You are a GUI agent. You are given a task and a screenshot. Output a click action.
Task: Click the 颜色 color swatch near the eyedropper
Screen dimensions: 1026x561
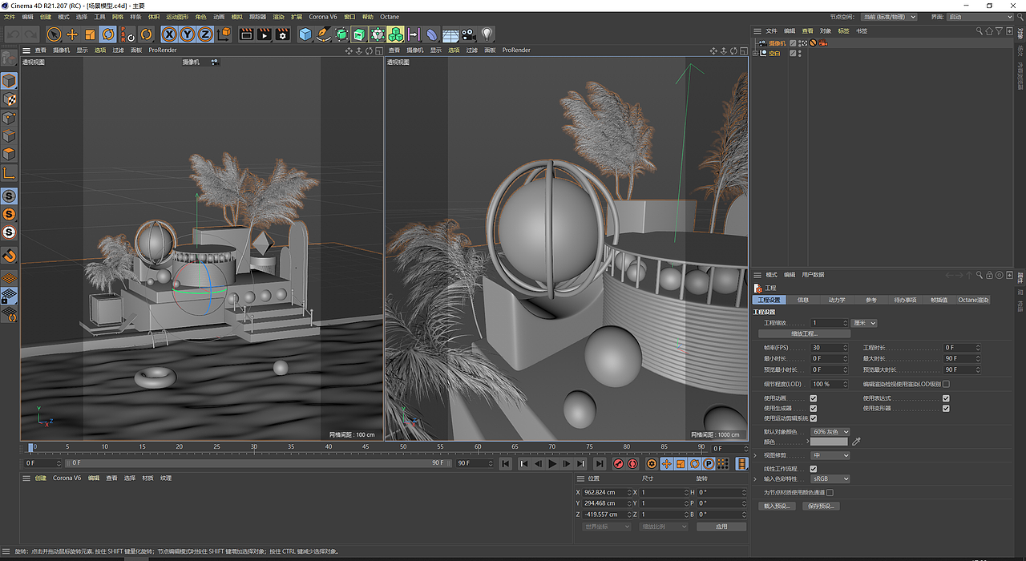[828, 442]
